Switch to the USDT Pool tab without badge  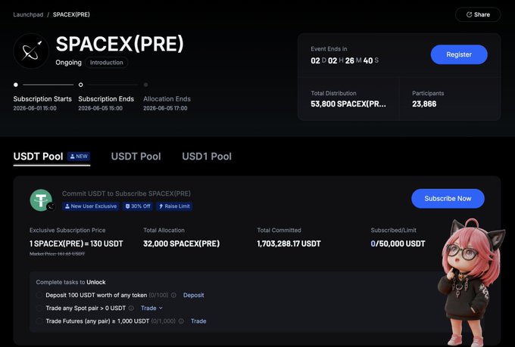(136, 156)
